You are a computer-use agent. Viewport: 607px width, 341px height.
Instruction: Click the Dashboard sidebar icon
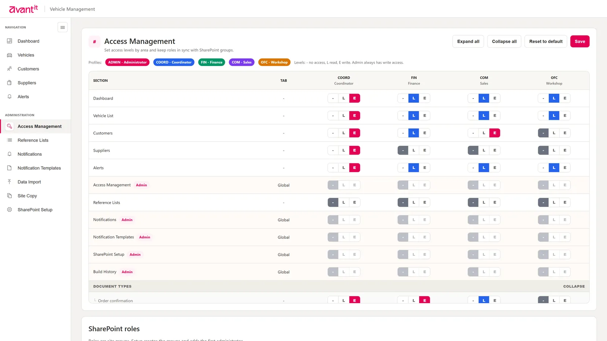(9, 41)
